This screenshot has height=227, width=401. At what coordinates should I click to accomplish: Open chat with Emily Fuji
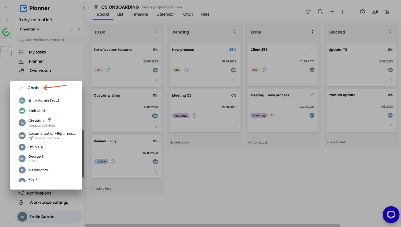click(x=36, y=147)
